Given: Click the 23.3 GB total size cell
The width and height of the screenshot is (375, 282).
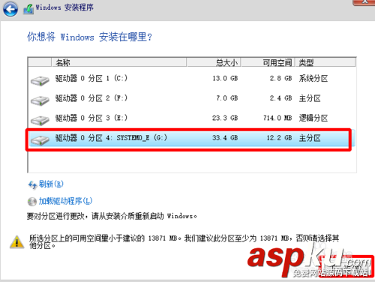Looking at the screenshot, I should pos(225,118).
